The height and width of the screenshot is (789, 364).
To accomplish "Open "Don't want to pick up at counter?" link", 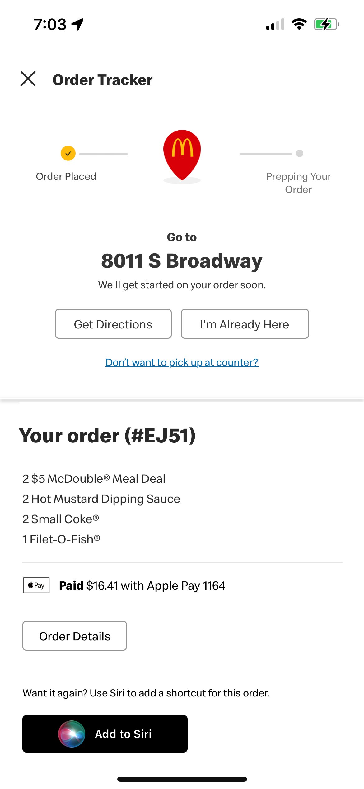I will (x=182, y=362).
